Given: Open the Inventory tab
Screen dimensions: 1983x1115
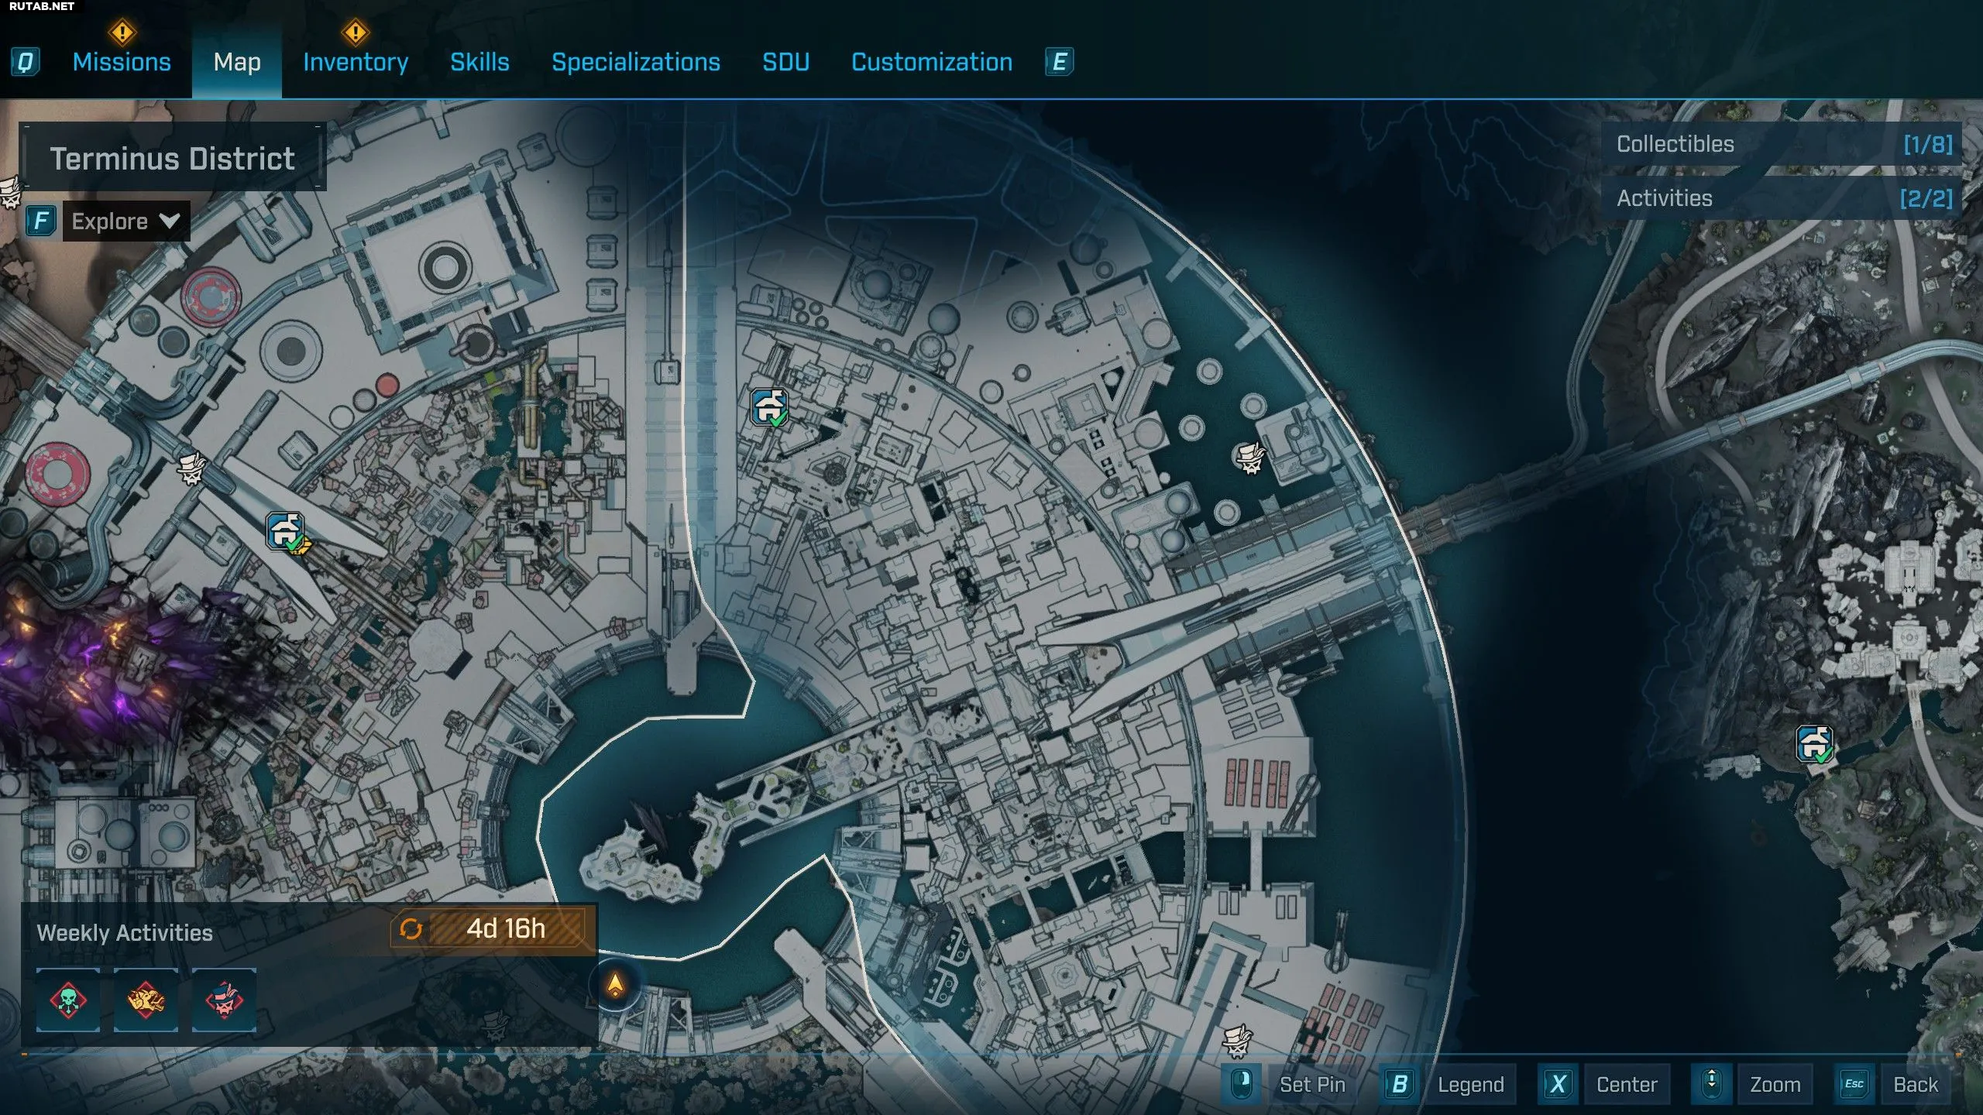Looking at the screenshot, I should point(356,62).
